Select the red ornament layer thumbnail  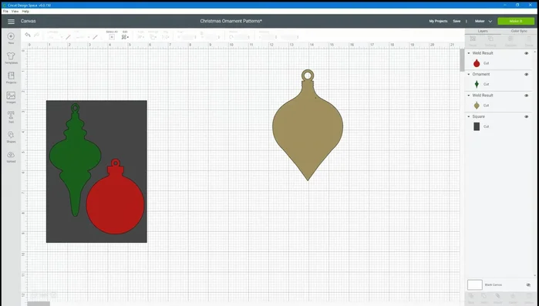pos(477,63)
